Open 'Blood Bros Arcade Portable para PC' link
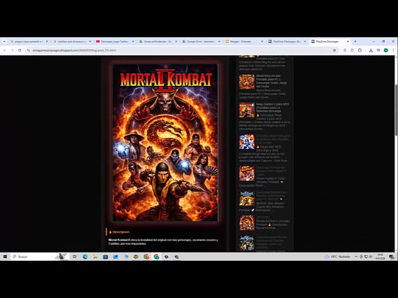 click(x=272, y=81)
